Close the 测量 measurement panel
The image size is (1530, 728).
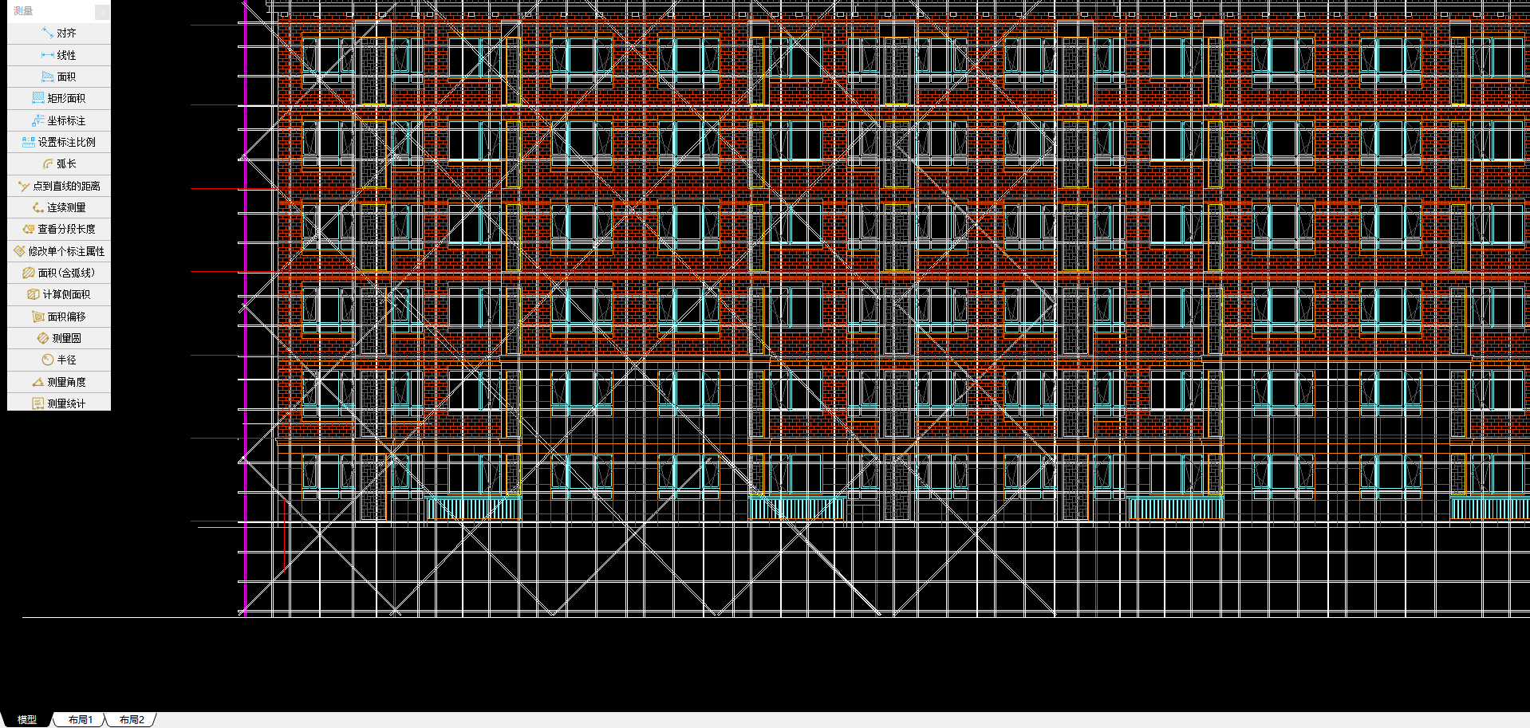pos(102,11)
